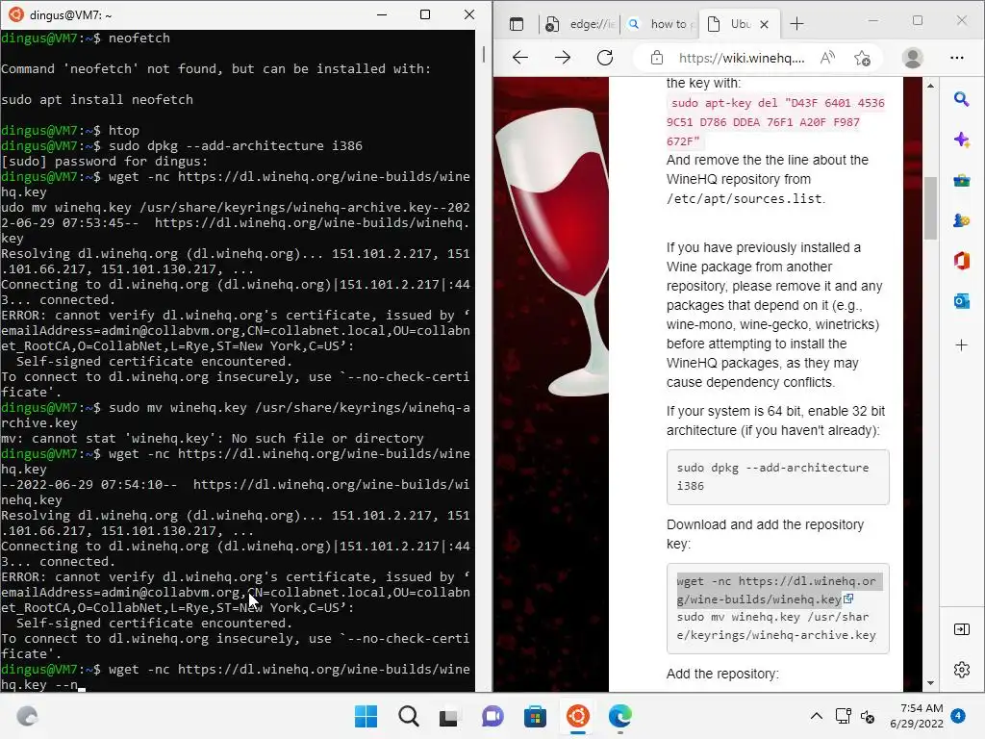Open Outlook icon in Edge sidebar
This screenshot has height=739, width=985.
pyautogui.click(x=961, y=301)
